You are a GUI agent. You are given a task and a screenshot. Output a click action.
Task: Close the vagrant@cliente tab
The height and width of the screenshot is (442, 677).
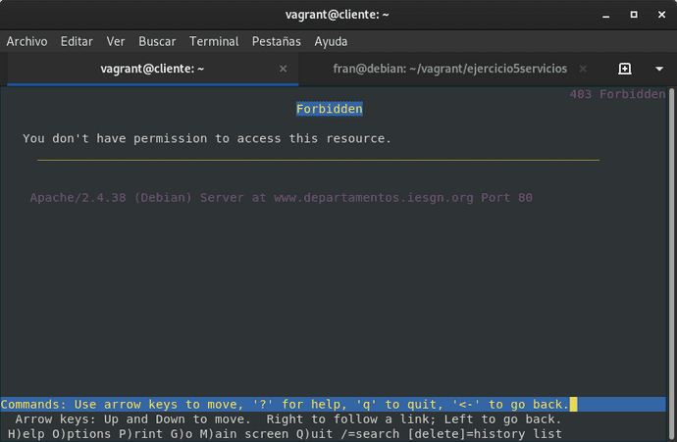pos(284,69)
